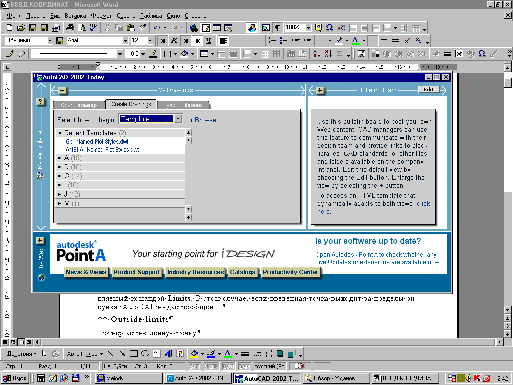
Task: Center the paragraph text
Action: pyautogui.click(x=234, y=41)
